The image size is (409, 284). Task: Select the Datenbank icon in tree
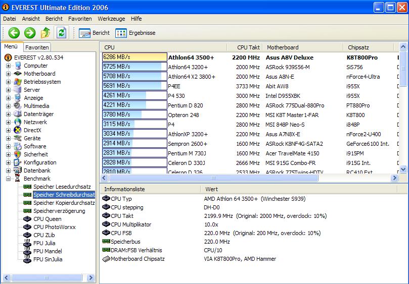18,171
